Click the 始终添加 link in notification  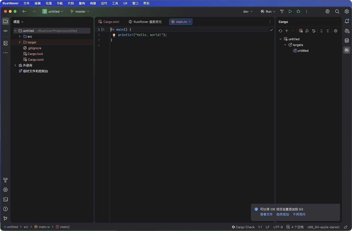point(282,214)
